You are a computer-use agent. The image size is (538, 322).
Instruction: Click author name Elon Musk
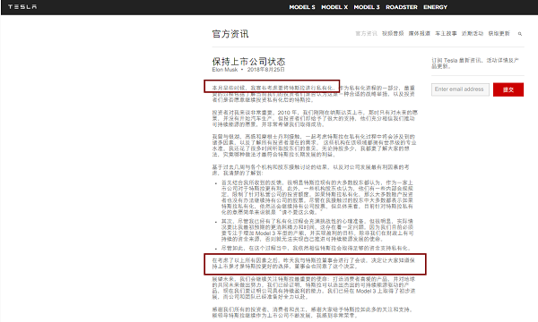225,70
